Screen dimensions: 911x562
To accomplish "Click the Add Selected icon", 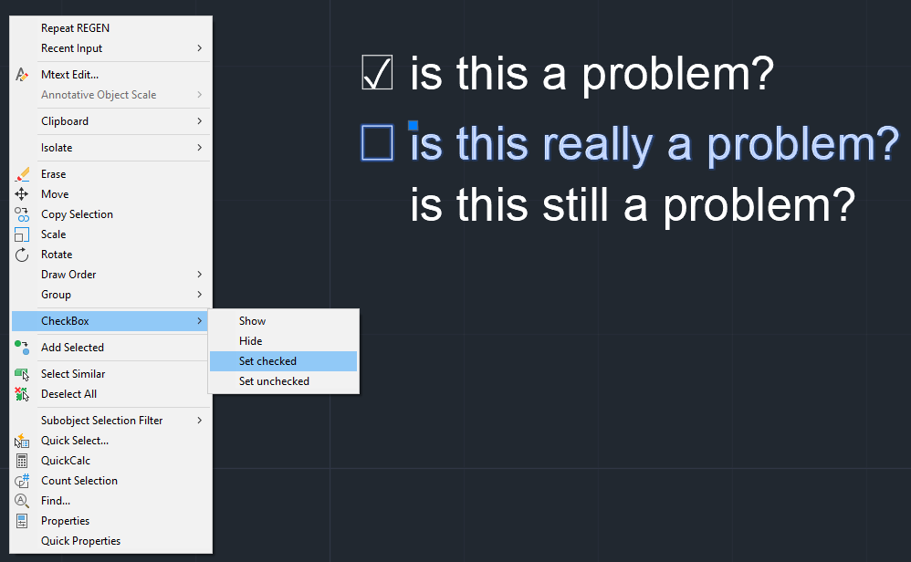I will [x=22, y=348].
